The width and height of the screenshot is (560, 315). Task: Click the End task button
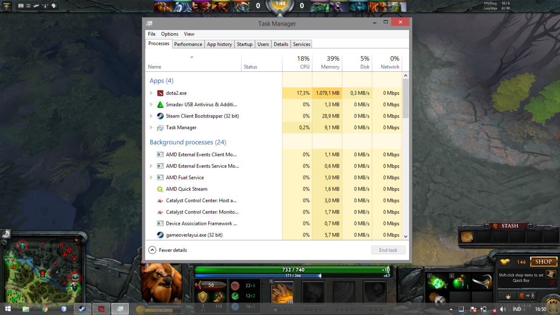(x=388, y=250)
